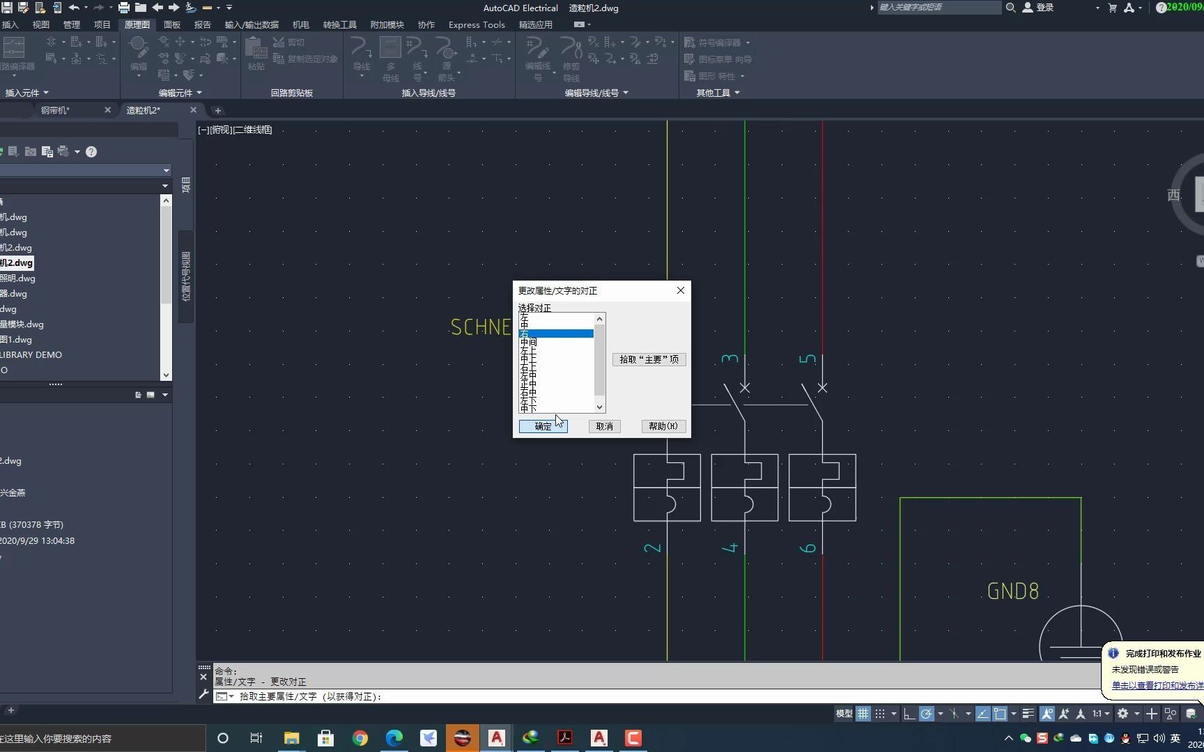The height and width of the screenshot is (752, 1204).
Task: Open the 转换工具 ribbon tab
Action: pos(339,24)
